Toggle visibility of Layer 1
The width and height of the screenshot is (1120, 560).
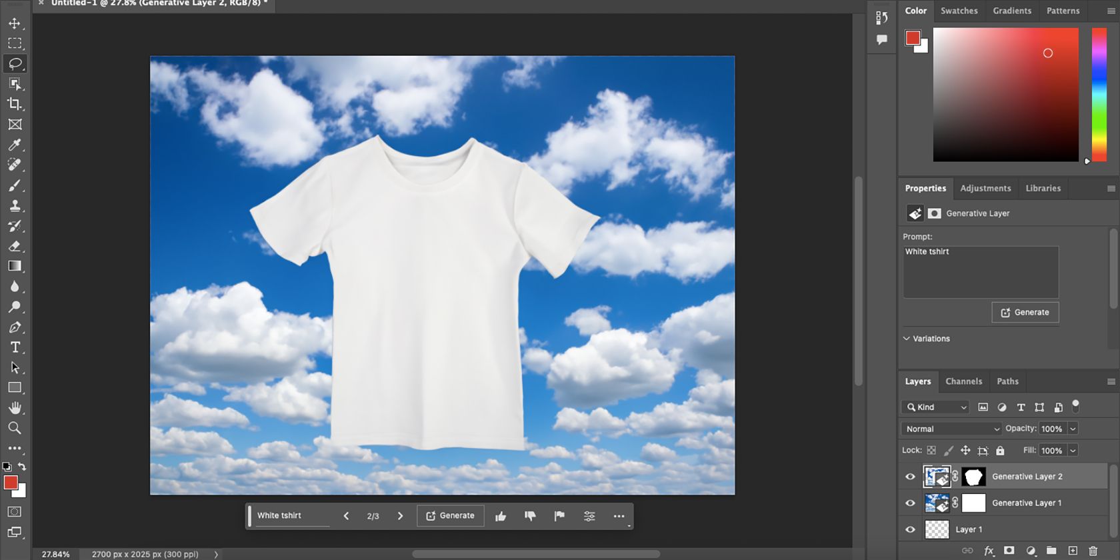coord(910,529)
